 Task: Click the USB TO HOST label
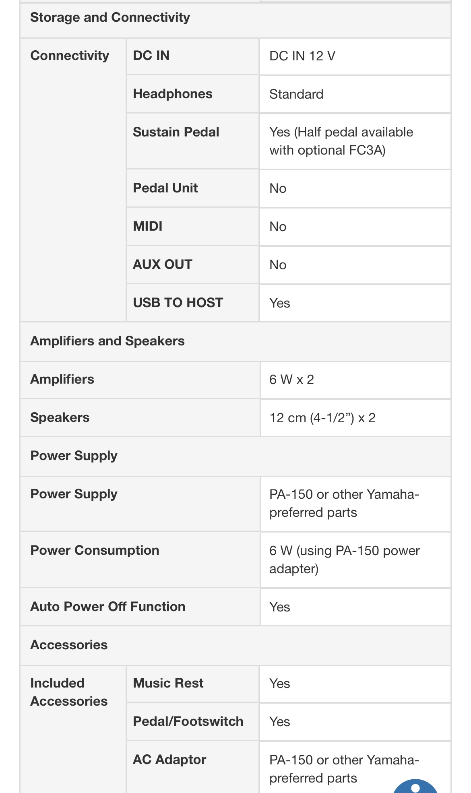click(x=178, y=303)
